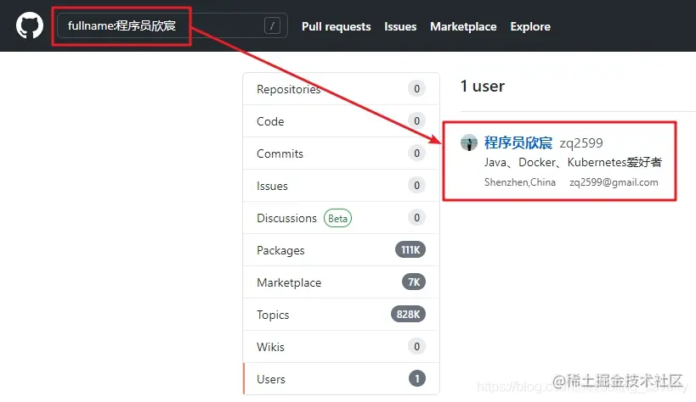This screenshot has width=696, height=402.
Task: Select the Packages results filter
Action: (341, 250)
